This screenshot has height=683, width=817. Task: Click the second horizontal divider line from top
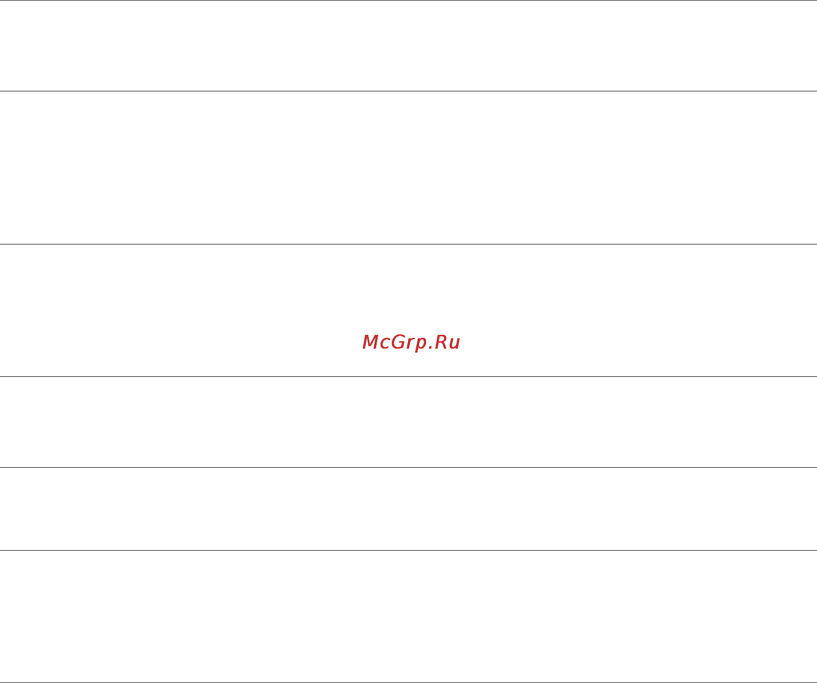point(408,91)
